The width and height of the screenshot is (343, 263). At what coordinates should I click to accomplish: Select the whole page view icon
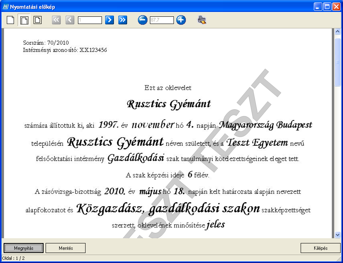coord(38,20)
